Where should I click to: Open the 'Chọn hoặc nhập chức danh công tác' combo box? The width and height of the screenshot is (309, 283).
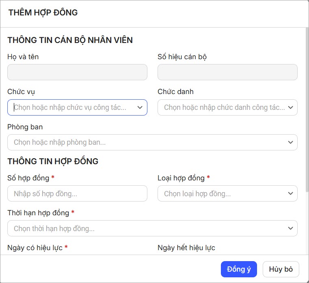tap(223, 107)
